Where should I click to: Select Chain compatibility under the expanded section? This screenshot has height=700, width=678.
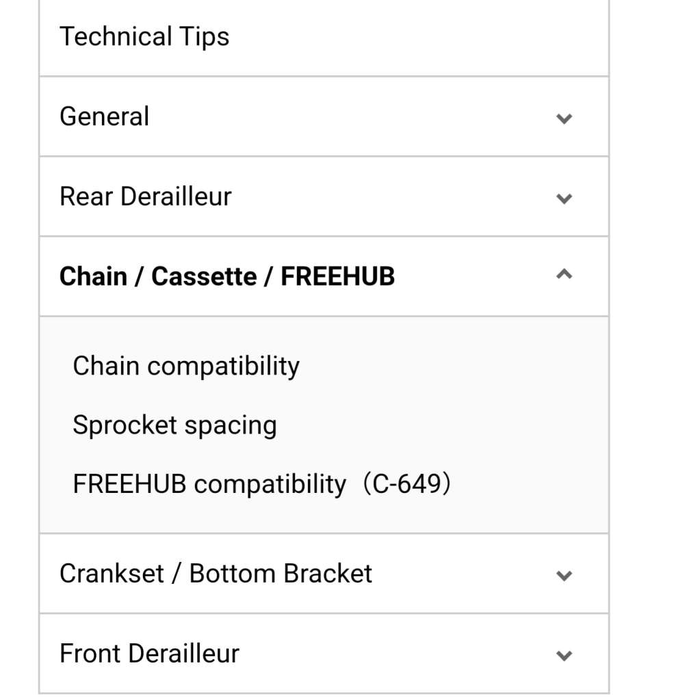coord(185,366)
